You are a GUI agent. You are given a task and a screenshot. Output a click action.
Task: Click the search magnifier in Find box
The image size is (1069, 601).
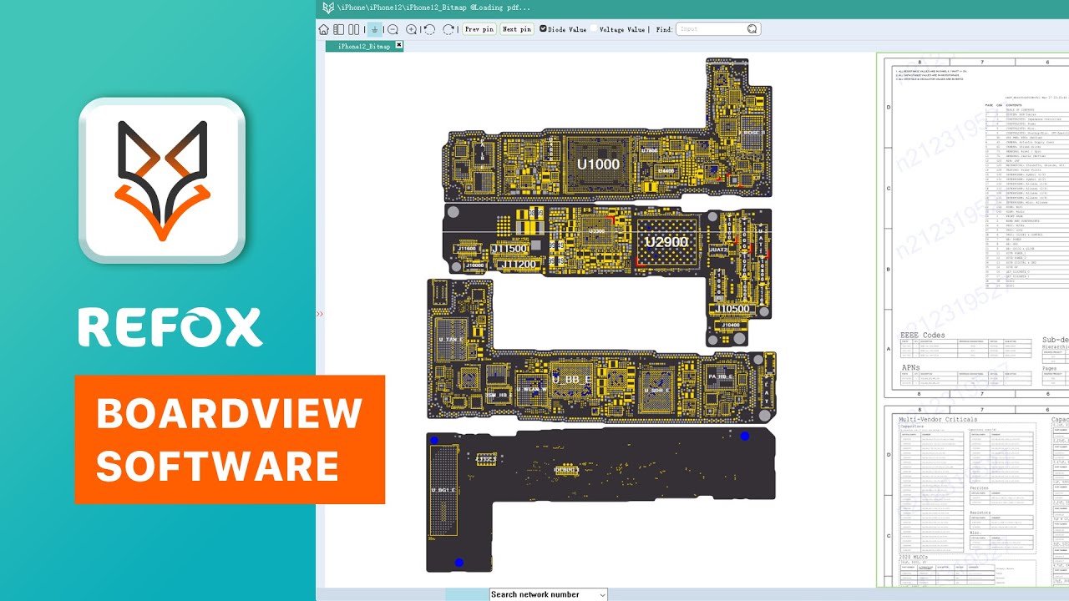coord(752,29)
